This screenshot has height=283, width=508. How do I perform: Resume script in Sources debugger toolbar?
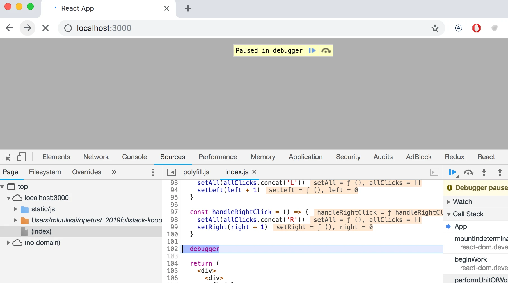point(452,172)
